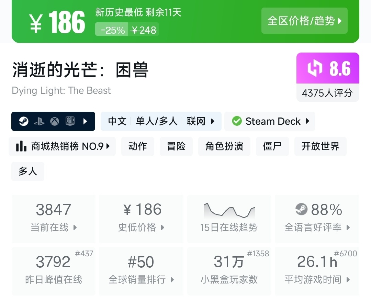Open the Steam Deck compatibility details arrow
This screenshot has height=301, width=371.
point(307,121)
